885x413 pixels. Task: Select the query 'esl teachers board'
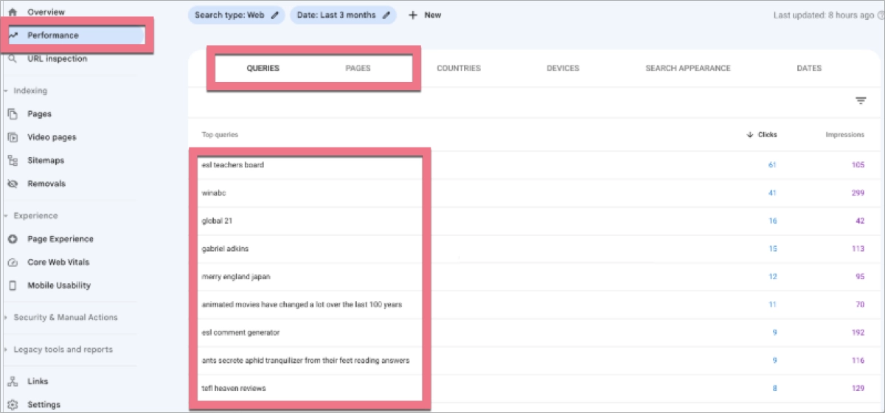click(232, 164)
